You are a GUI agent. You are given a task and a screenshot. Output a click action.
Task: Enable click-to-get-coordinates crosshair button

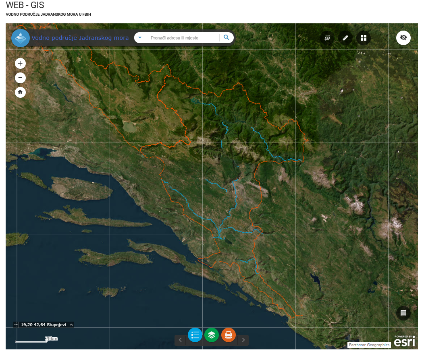[x=16, y=325]
